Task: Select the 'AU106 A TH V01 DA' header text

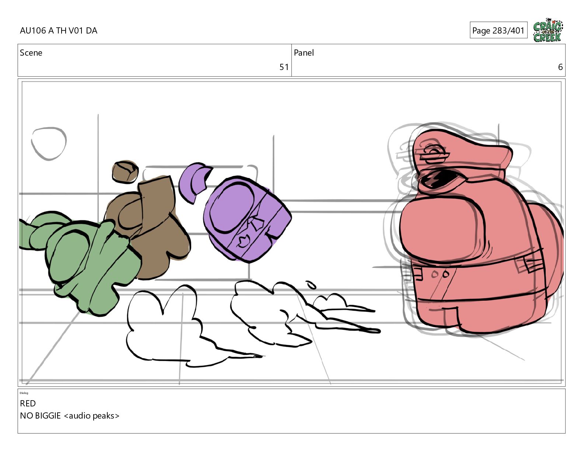Action: tap(59, 31)
